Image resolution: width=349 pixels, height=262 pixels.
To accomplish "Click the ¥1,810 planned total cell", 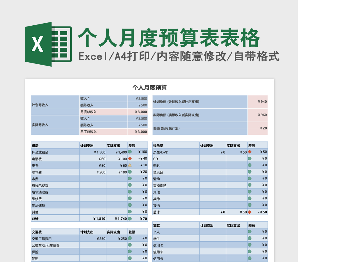I will click(93, 219).
